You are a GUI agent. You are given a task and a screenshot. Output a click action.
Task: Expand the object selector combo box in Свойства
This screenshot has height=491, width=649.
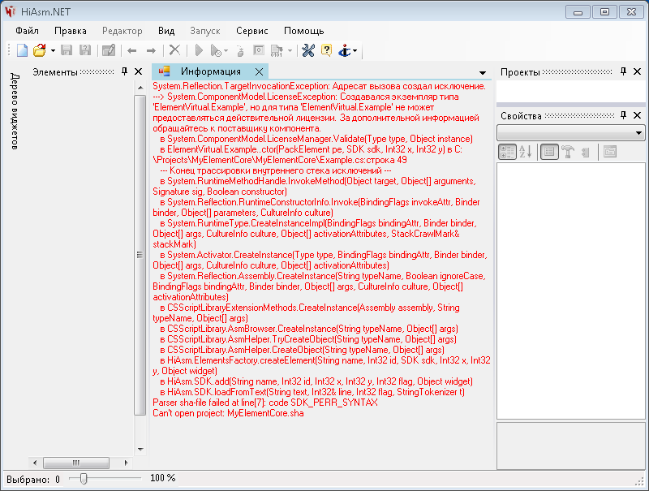coord(638,132)
